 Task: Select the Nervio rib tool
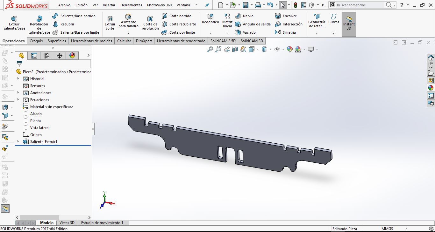[x=244, y=16]
